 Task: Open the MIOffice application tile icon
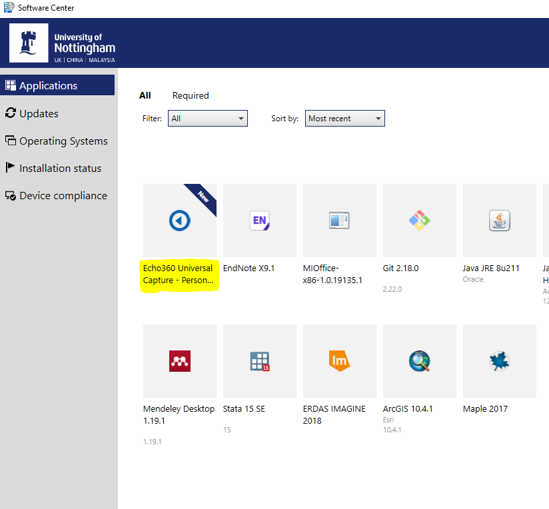(339, 221)
